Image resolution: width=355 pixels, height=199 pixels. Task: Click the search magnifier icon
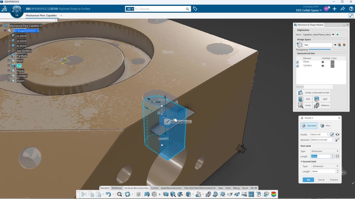pyautogui.click(x=187, y=9)
